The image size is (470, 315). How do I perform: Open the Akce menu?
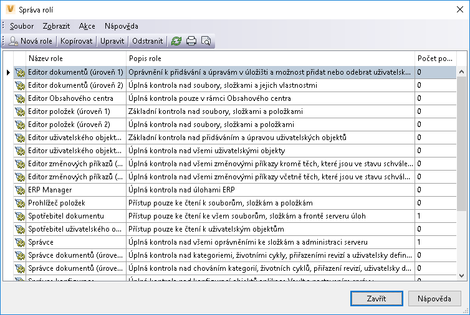coord(87,26)
